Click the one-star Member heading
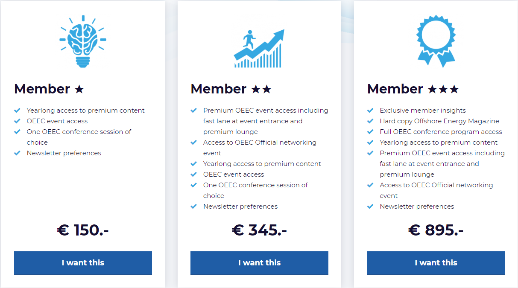The width and height of the screenshot is (518, 288). pyautogui.click(x=49, y=89)
